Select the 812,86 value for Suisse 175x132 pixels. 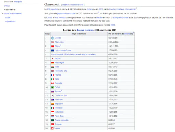pyautogui.click(x=121, y=128)
